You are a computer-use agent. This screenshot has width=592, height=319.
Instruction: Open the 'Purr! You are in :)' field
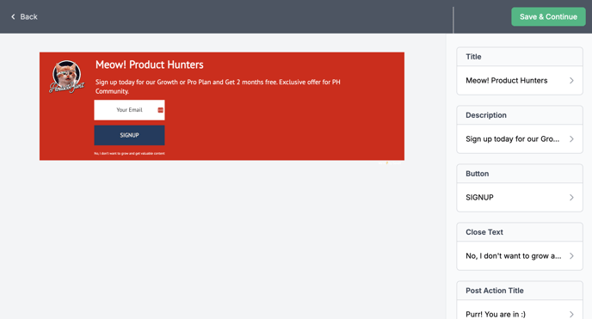coord(520,310)
